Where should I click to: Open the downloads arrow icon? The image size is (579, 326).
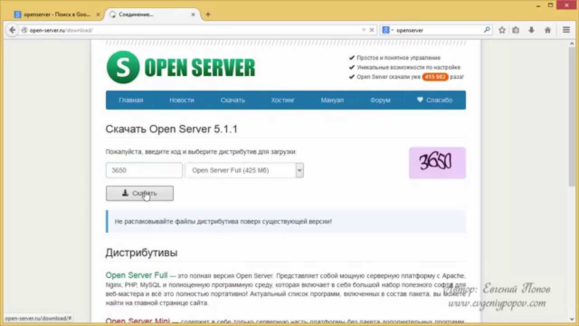532,30
